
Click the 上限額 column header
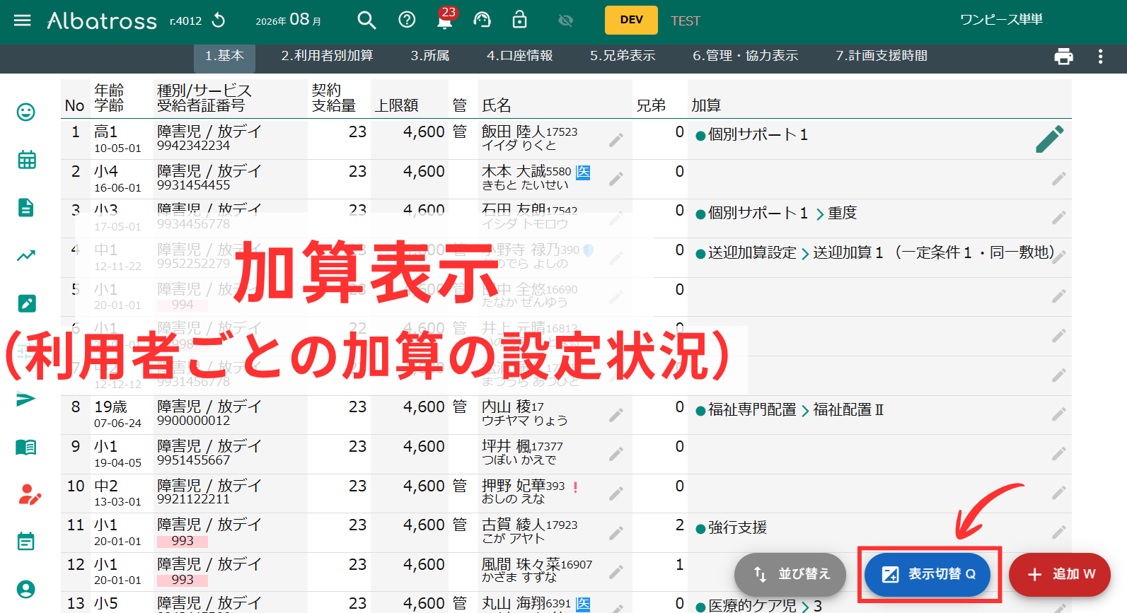point(396,105)
